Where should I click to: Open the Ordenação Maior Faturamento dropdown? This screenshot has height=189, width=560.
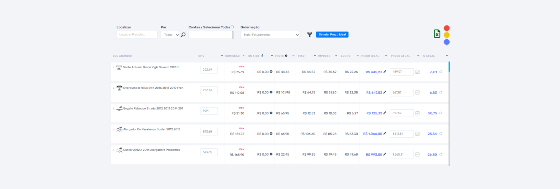click(270, 35)
